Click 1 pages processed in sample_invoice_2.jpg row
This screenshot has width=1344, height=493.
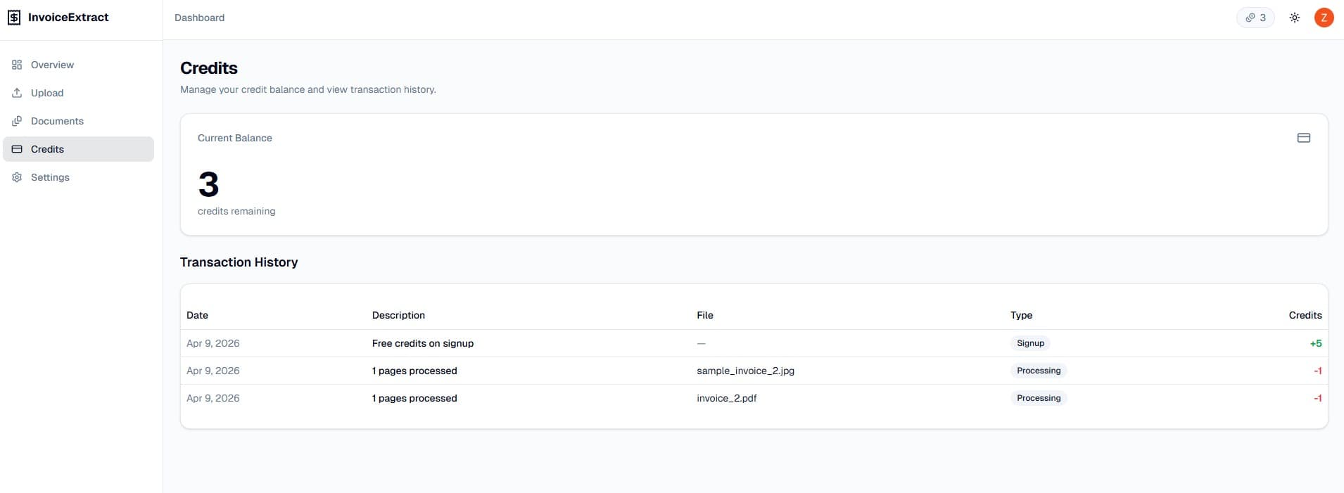pyautogui.click(x=414, y=371)
